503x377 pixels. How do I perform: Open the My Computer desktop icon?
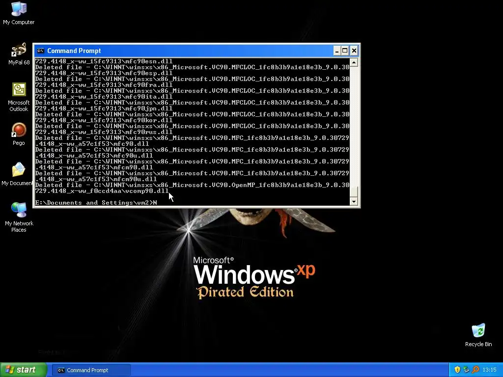click(19, 13)
